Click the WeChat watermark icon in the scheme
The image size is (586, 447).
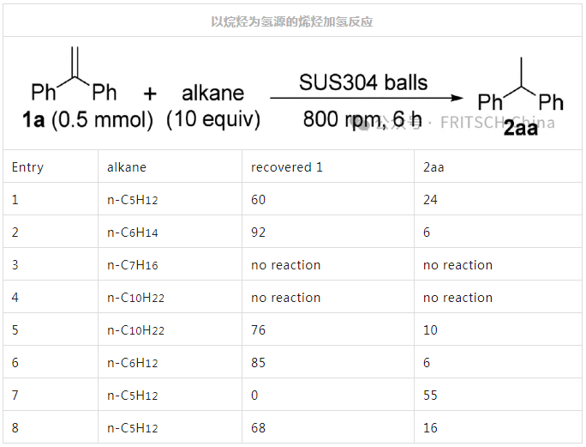click(x=366, y=124)
